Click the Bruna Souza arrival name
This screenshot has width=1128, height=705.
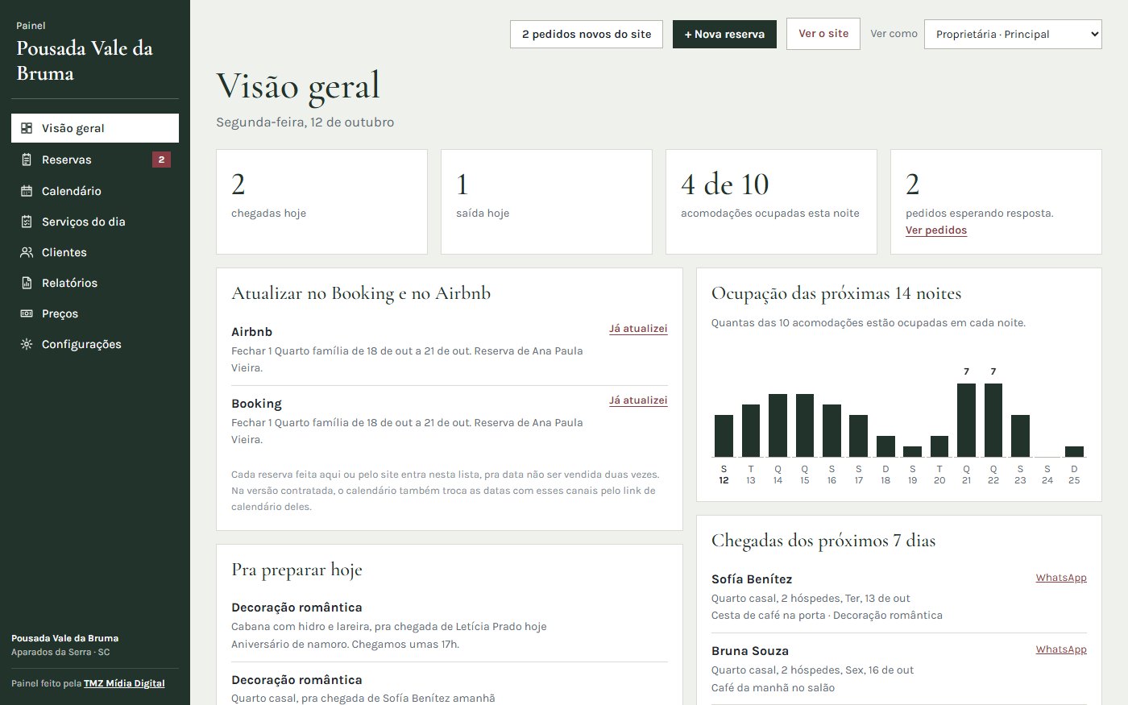click(x=750, y=651)
